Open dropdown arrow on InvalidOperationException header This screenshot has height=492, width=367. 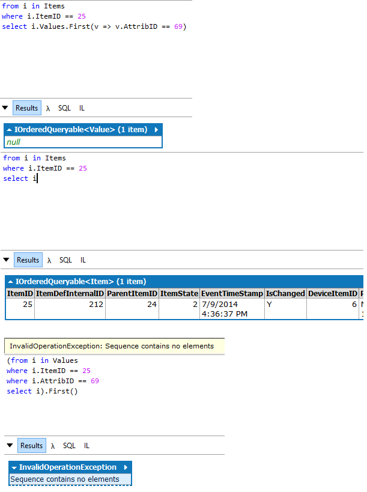pyautogui.click(x=126, y=467)
